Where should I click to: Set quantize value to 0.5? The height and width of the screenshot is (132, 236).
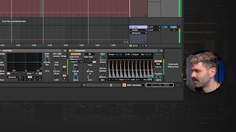point(20,77)
